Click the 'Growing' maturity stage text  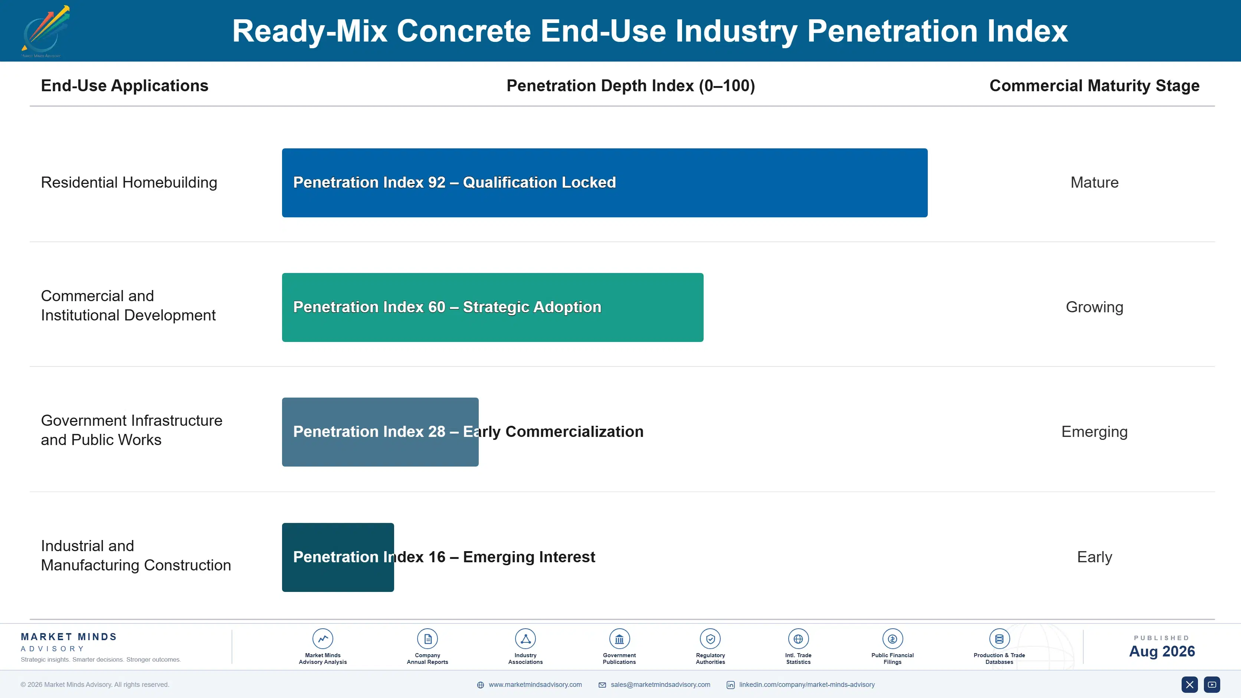(x=1094, y=307)
